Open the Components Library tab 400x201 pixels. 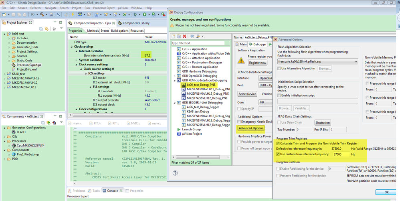(134, 23)
